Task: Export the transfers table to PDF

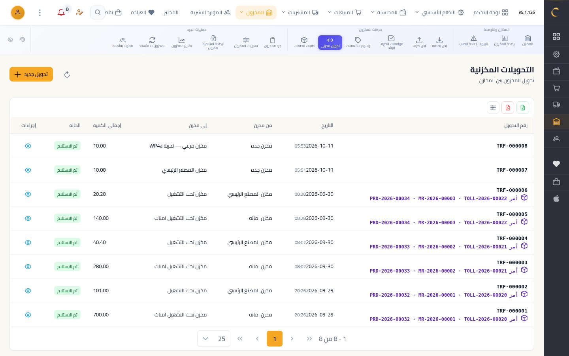Action: [x=508, y=108]
